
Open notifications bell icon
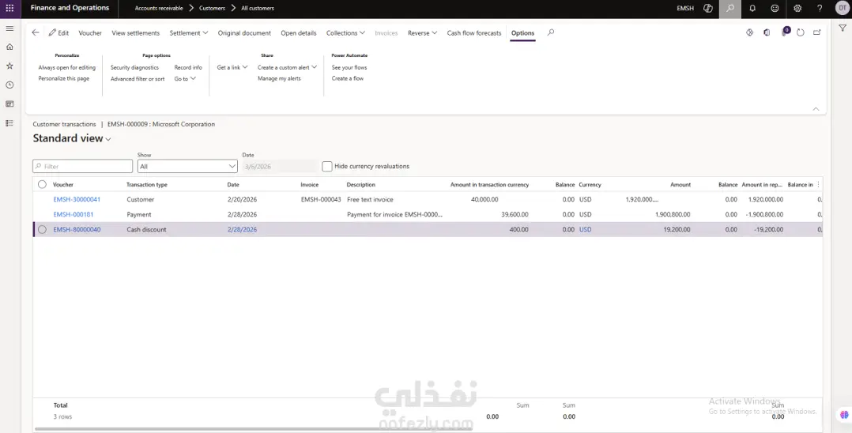click(x=752, y=8)
